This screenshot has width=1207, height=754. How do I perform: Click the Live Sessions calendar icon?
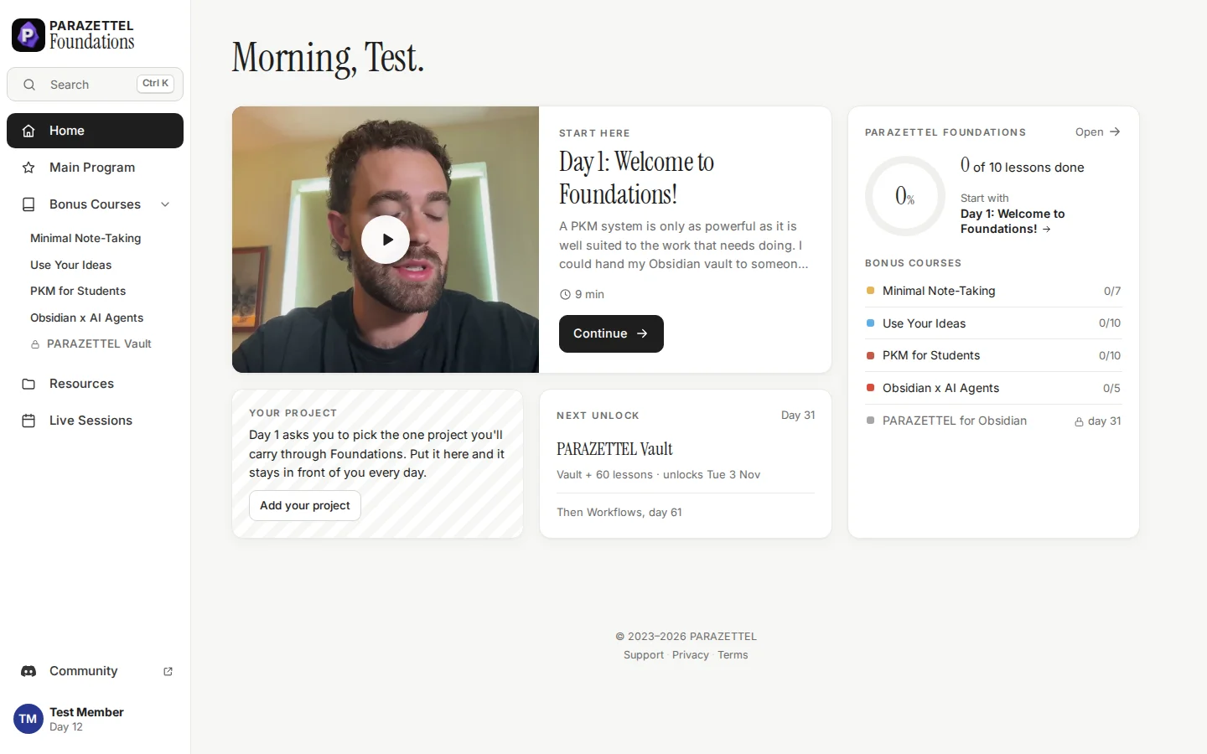(28, 421)
